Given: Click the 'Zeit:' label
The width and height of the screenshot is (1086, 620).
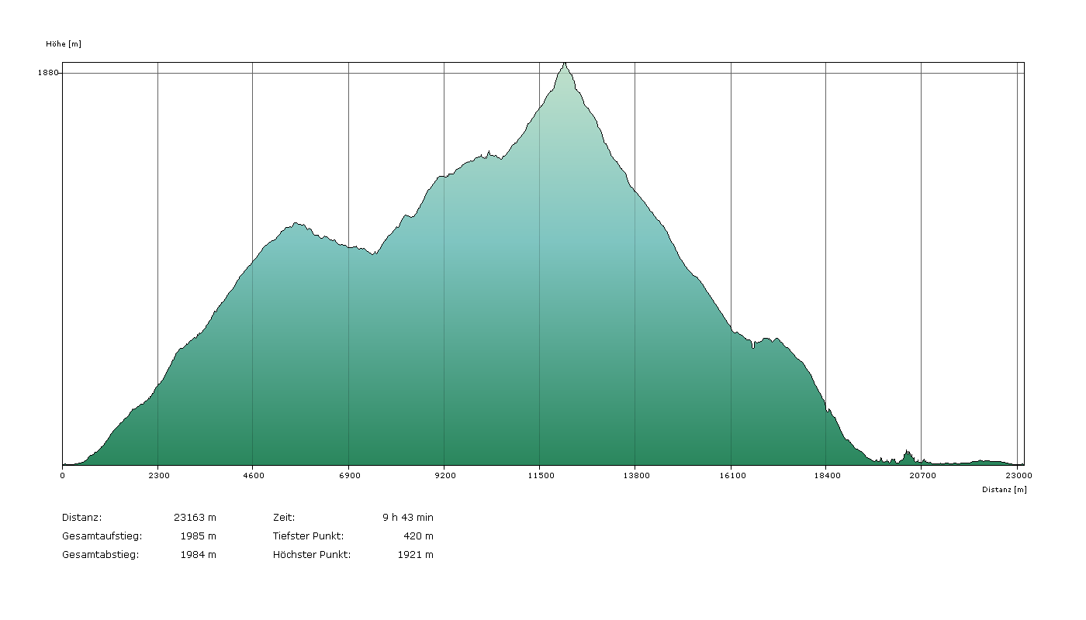Looking at the screenshot, I should click(x=284, y=518).
